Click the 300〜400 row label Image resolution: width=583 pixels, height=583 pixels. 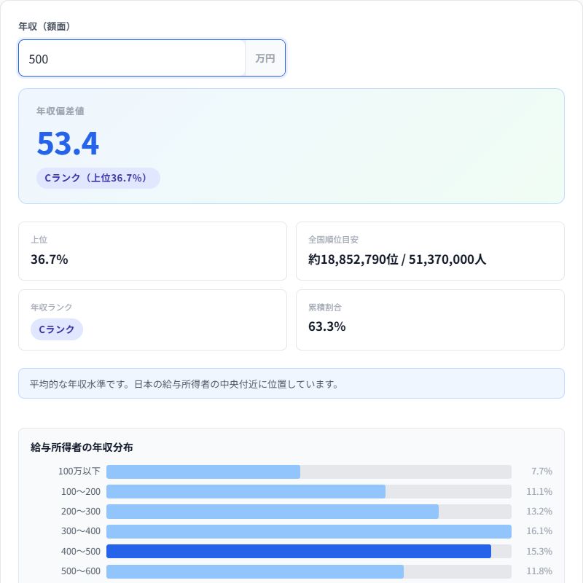[x=81, y=531]
